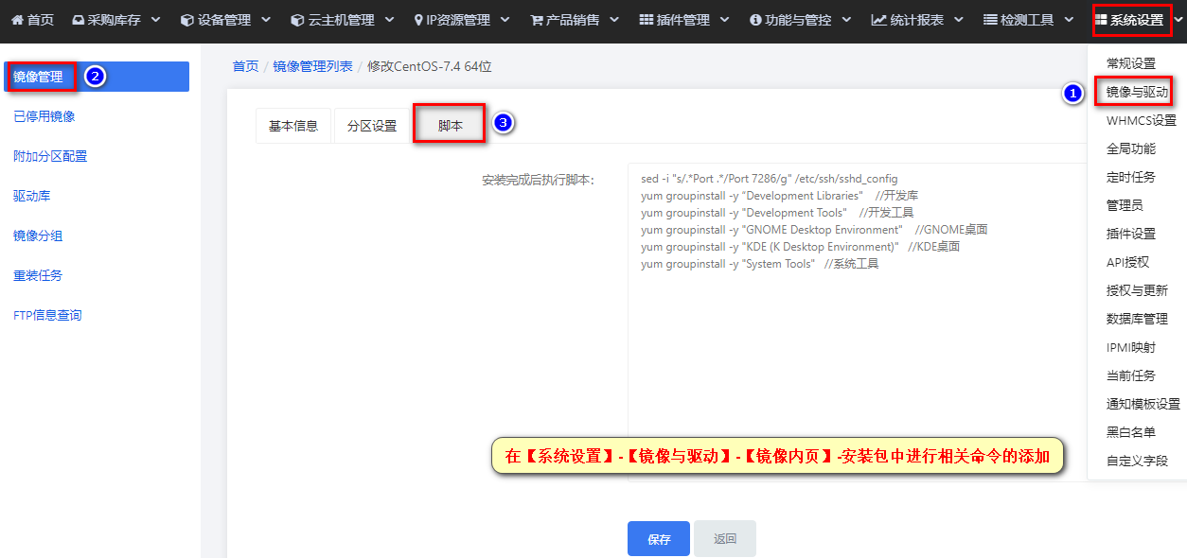Screen dimensions: 1187x558
Task: Open 镜像管理列表 breadcrumb link
Action: (x=312, y=66)
